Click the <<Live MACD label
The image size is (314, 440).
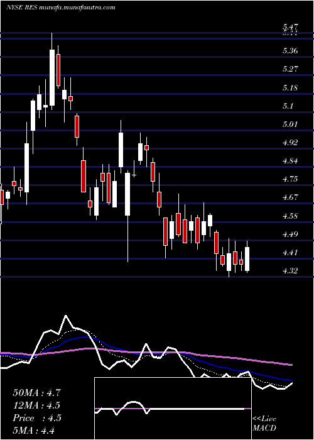pyautogui.click(x=264, y=424)
